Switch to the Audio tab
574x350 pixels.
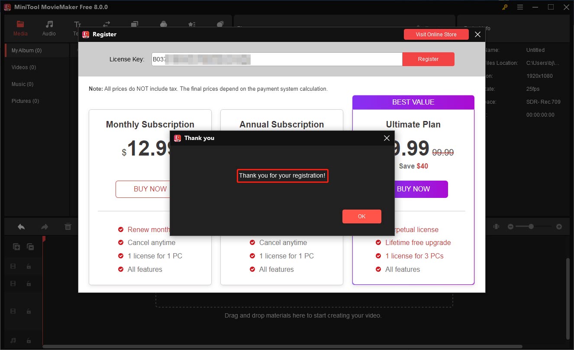49,28
